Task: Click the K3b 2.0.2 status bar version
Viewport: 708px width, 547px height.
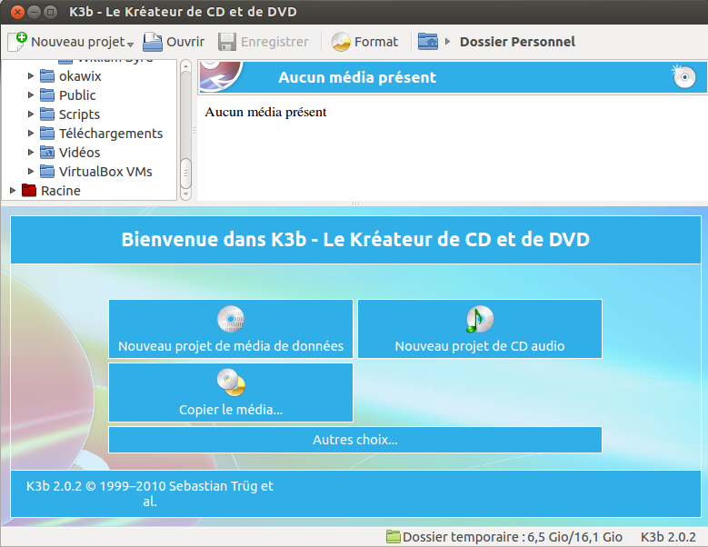Action: click(x=668, y=537)
